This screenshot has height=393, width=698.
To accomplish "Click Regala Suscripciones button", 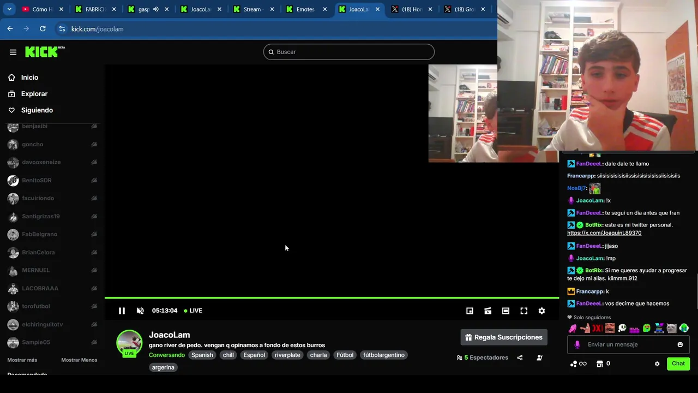I will point(504,337).
